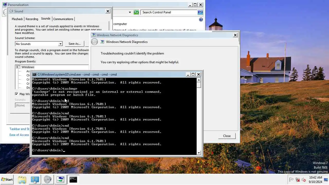Open the Taskbar and Start Menu link
The height and width of the screenshot is (185, 329).
[20, 129]
